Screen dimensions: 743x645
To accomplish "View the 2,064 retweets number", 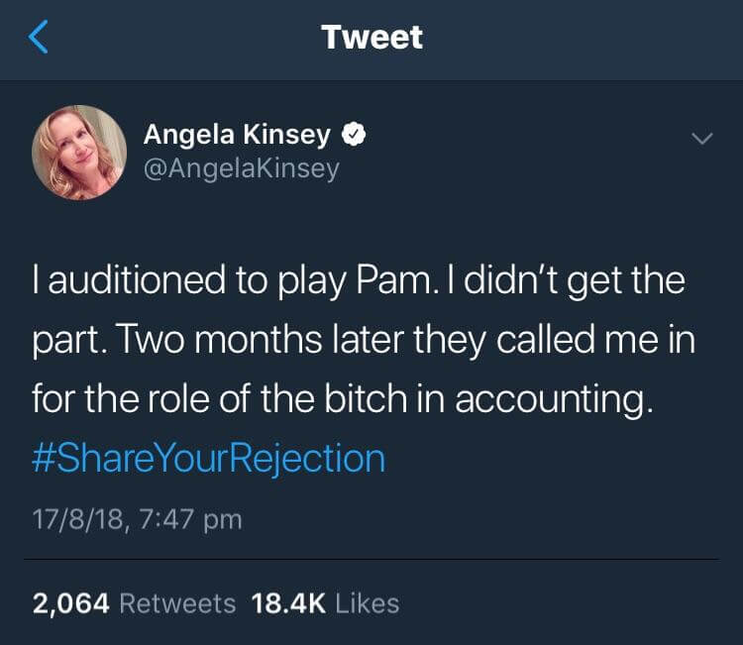I will point(69,603).
